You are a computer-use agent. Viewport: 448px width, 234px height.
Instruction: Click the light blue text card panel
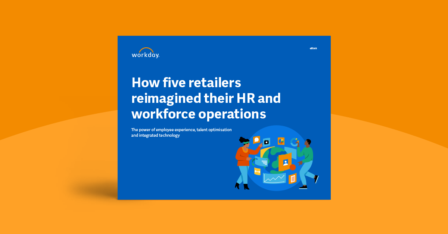[x=262, y=161]
